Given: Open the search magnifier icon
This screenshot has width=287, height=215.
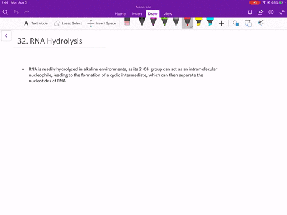Looking at the screenshot, I should [x=5, y=13].
